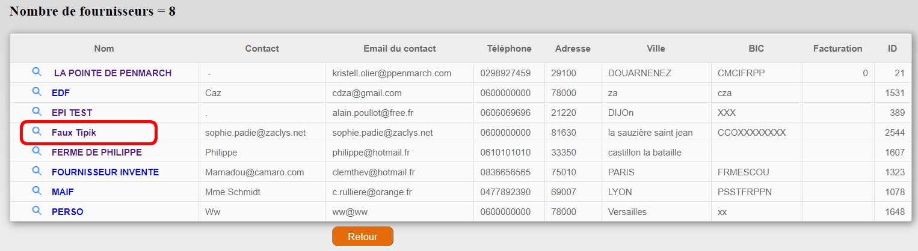Open details via EPI TEST magnifier icon
This screenshot has height=251, width=918.
pyautogui.click(x=37, y=112)
